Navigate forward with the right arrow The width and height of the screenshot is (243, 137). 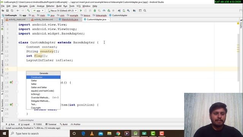click(x=23, y=11)
